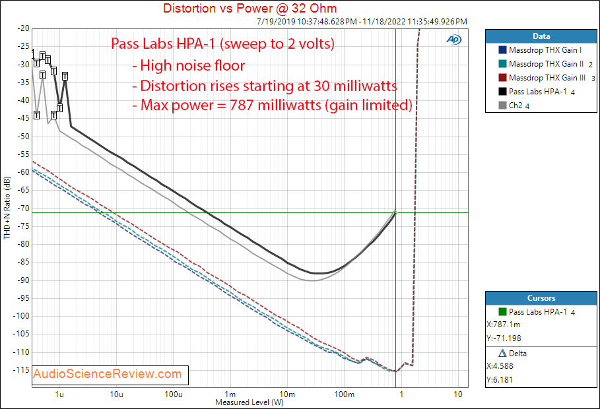Click the "-90" y-axis tick label

point(23,280)
